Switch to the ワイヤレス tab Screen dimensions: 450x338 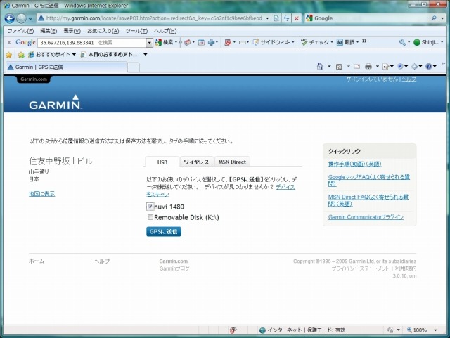point(197,162)
